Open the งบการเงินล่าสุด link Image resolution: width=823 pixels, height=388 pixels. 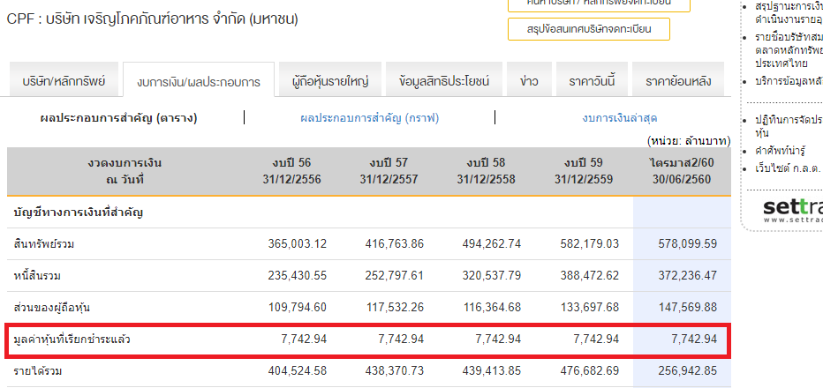(x=619, y=117)
